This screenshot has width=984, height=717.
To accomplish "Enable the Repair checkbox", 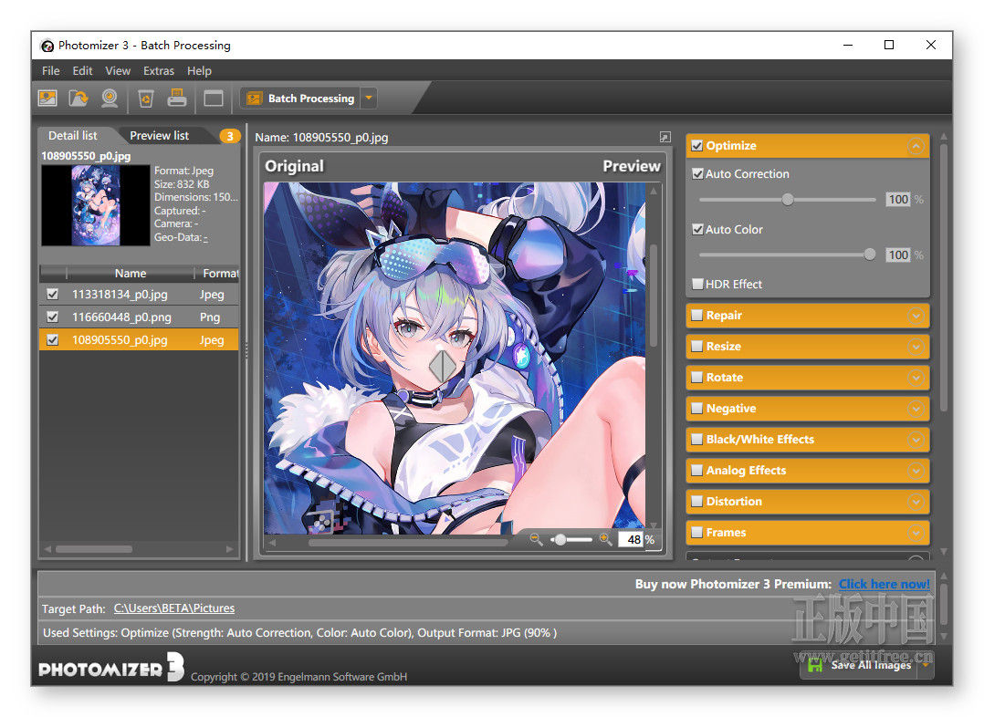I will point(696,315).
